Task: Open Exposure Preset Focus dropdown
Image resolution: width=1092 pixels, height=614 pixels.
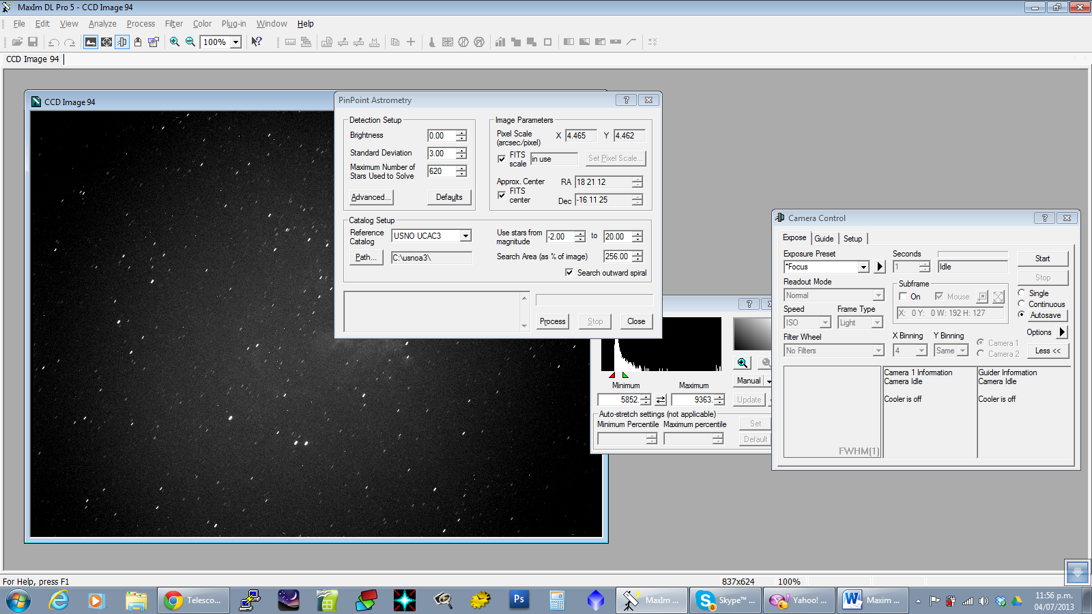Action: click(863, 267)
